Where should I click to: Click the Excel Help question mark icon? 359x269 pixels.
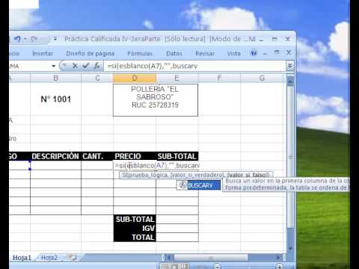254,53
